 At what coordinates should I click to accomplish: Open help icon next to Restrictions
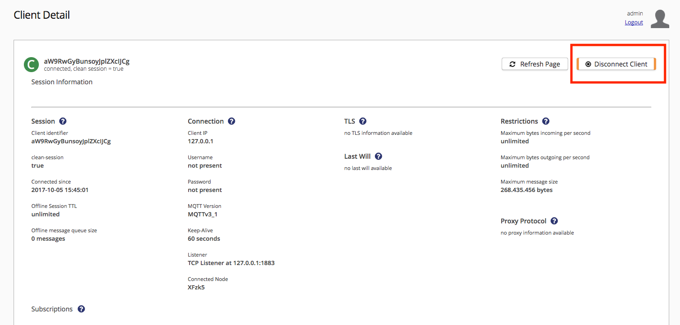click(x=546, y=121)
